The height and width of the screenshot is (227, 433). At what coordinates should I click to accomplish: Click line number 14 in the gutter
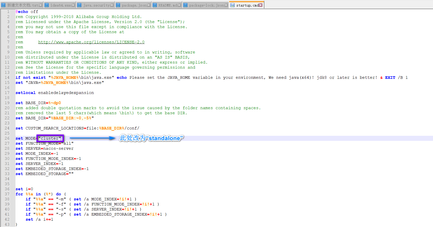tap(7, 78)
